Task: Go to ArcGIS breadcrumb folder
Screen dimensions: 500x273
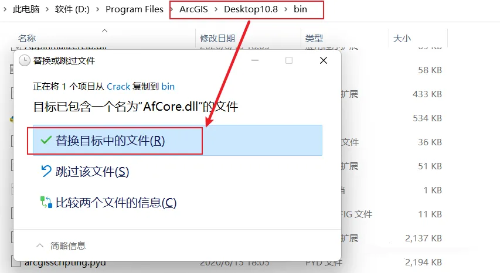Action: (193, 9)
